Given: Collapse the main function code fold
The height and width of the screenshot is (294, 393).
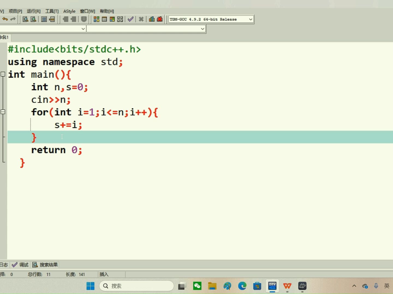Looking at the screenshot, I should (3, 74).
